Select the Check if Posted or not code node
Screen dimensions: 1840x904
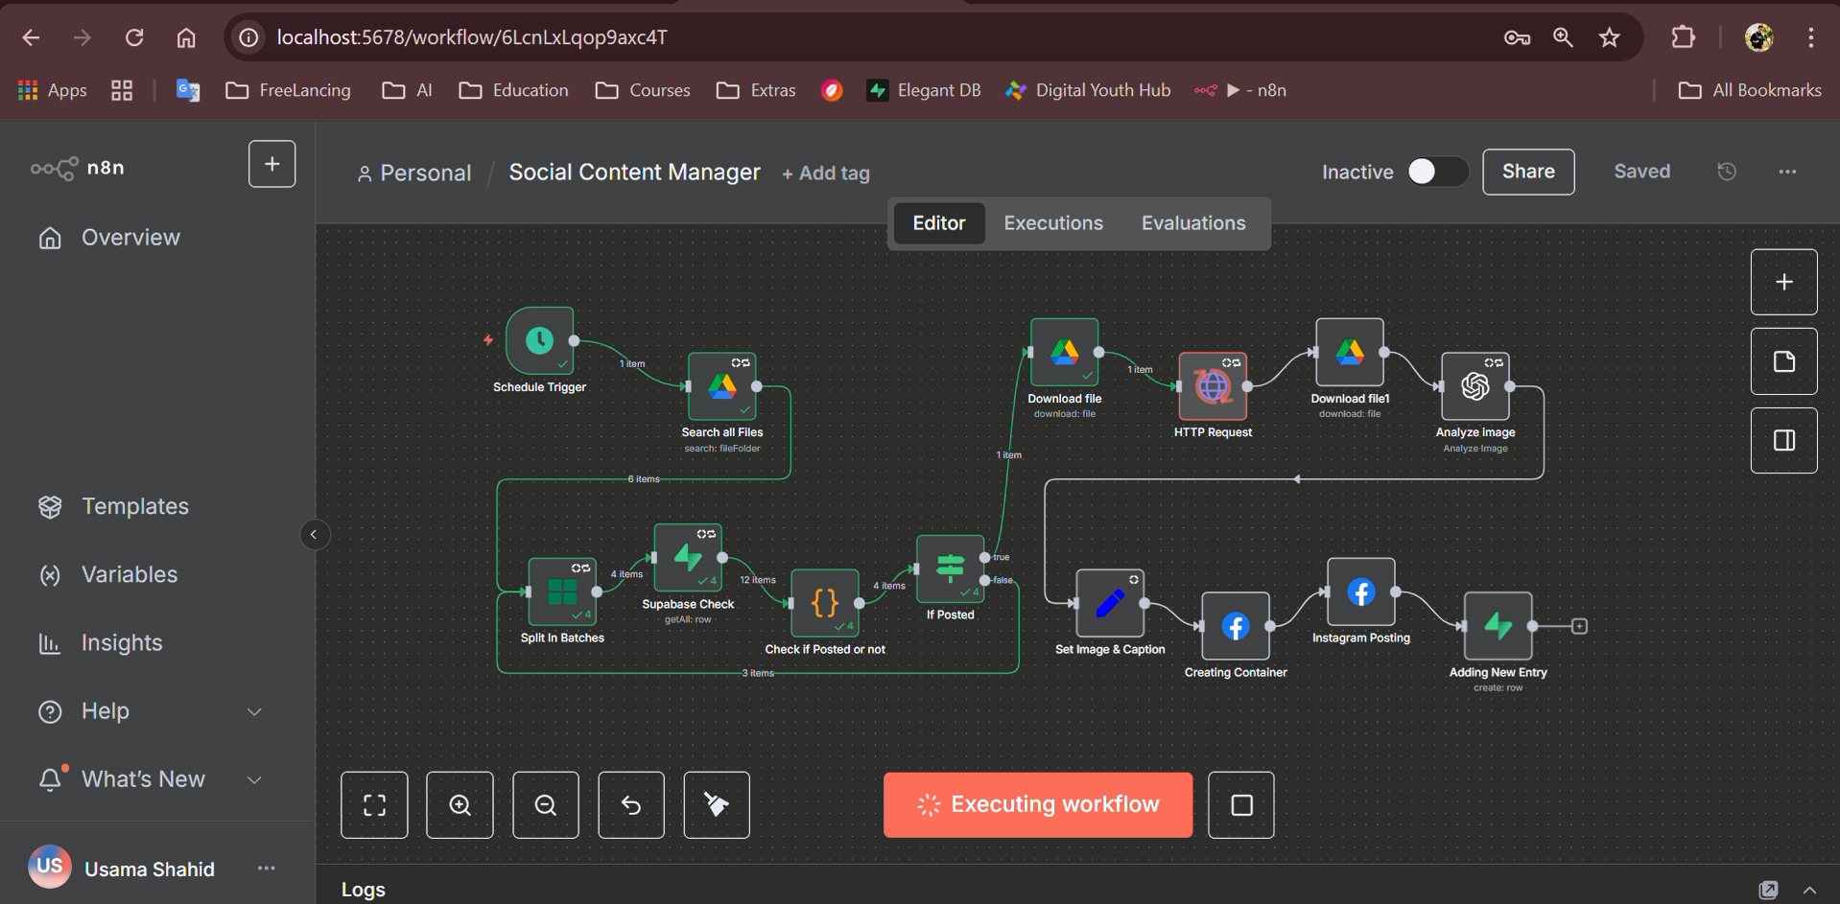(x=825, y=603)
